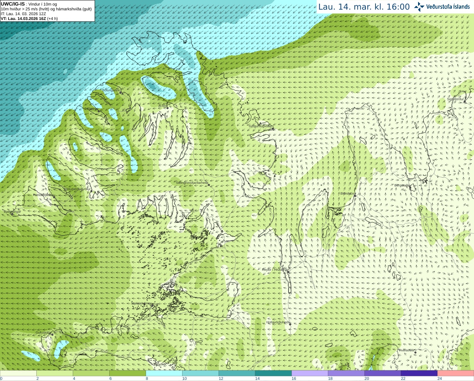
Task: Click the Bergstaðir station label
Action: [x=402, y=185]
